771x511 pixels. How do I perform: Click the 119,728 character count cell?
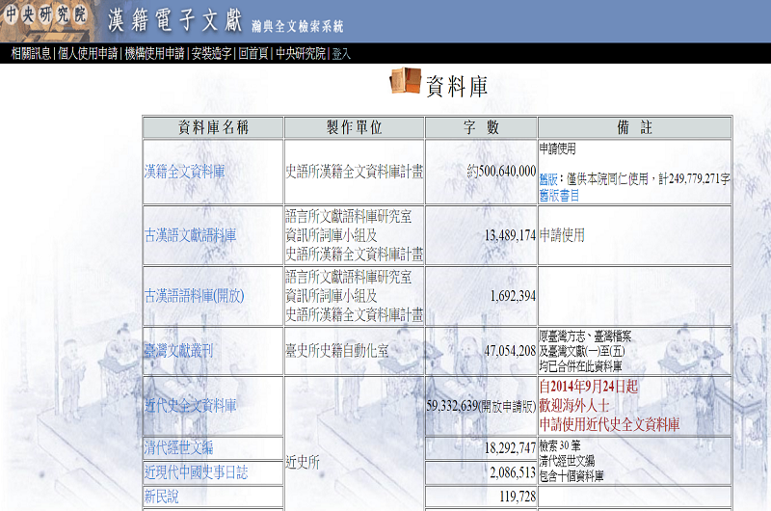(481, 497)
